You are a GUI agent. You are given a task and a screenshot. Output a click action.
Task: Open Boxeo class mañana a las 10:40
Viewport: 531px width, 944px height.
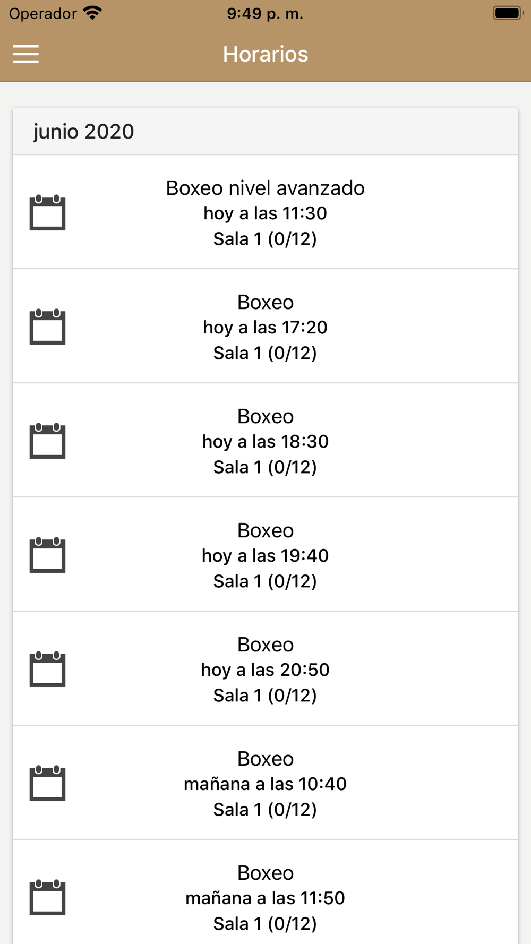tap(265, 783)
